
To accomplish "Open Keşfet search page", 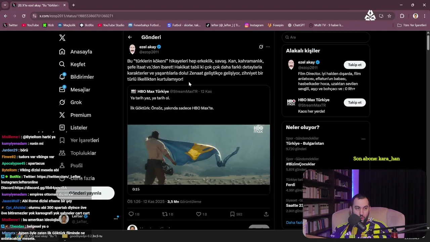I will [x=72, y=64].
